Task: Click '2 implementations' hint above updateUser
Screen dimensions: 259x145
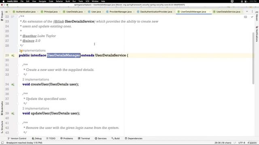Action: (x=36, y=108)
